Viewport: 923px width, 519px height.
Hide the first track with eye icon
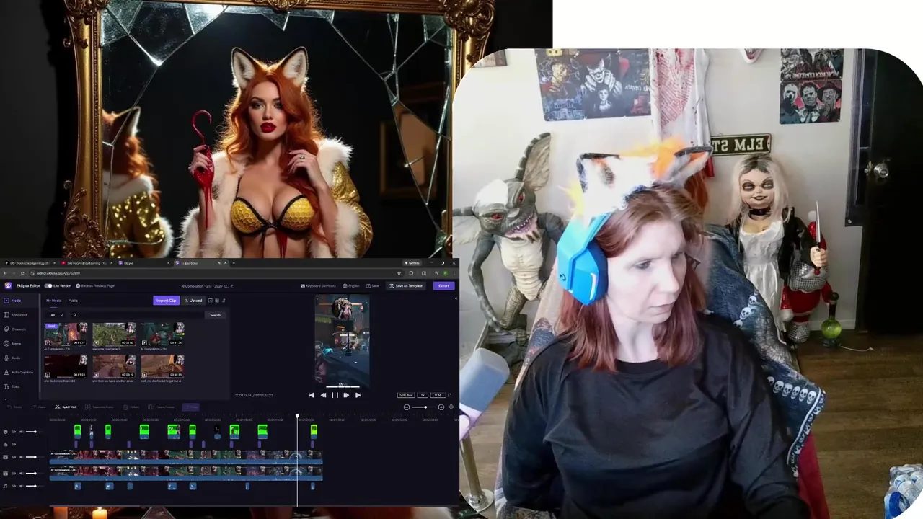pos(14,432)
